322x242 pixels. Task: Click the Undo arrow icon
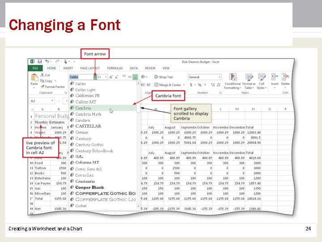pos(47,61)
